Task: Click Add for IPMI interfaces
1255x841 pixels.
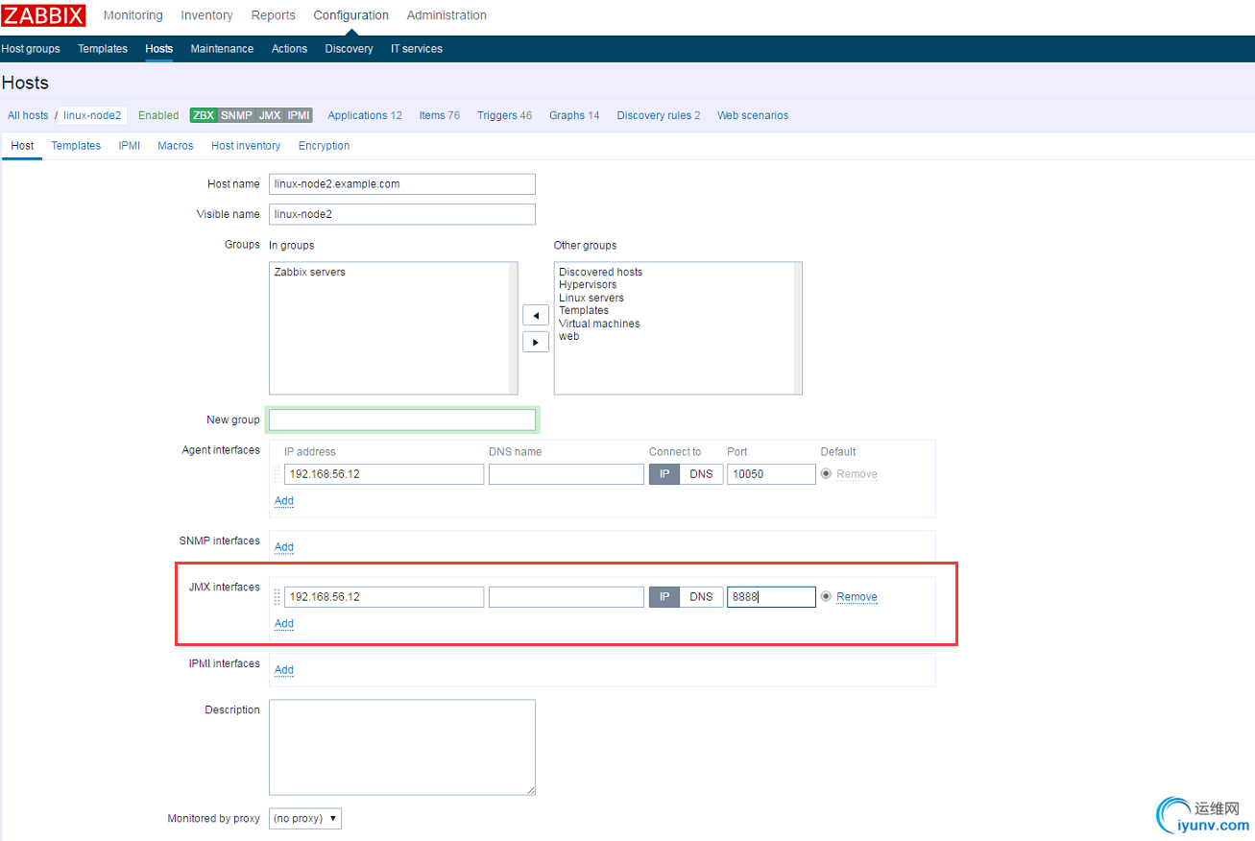Action: point(284,670)
